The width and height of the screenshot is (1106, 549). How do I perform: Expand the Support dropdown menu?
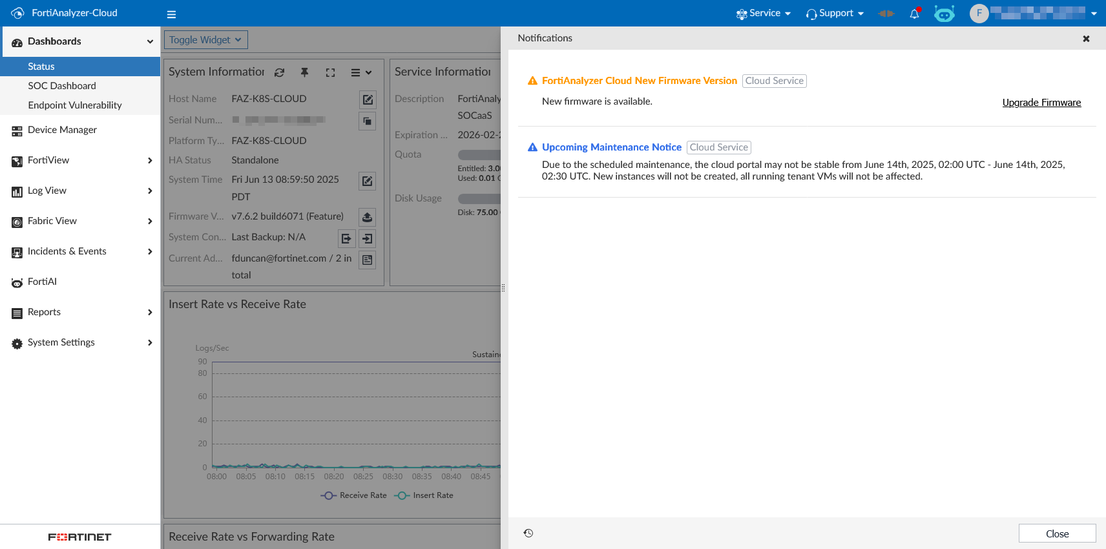pos(835,14)
